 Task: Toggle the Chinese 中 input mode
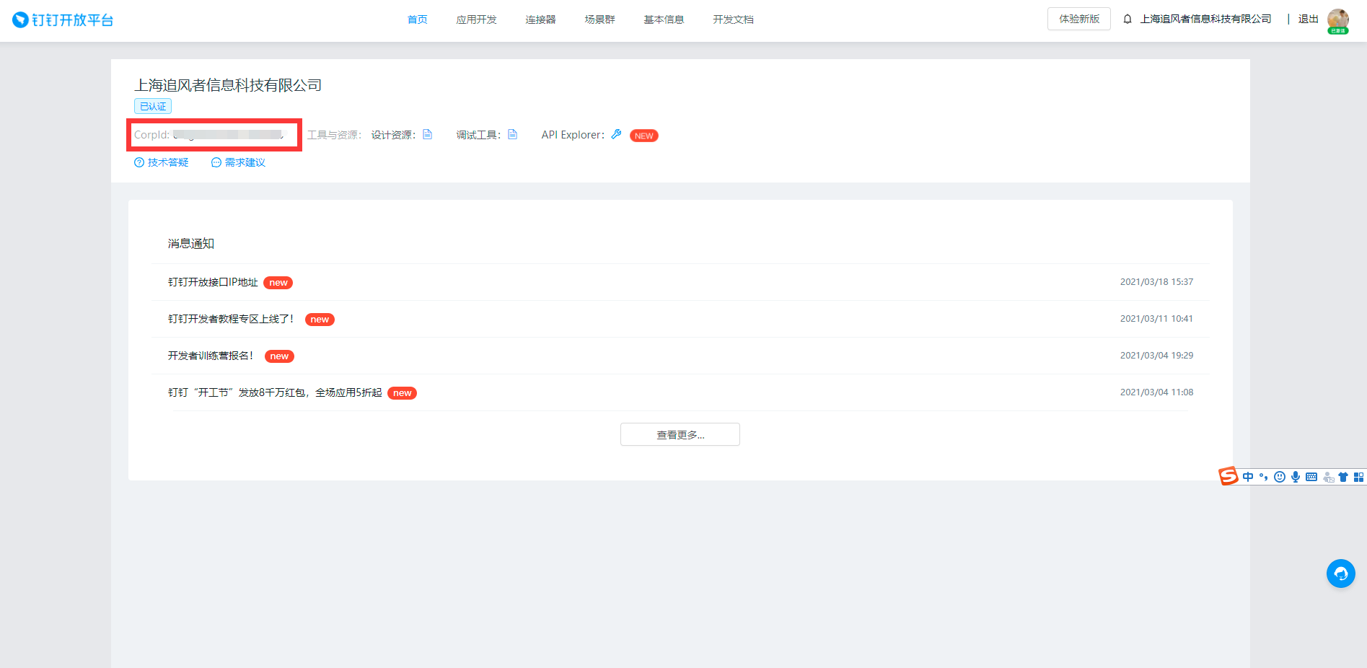pyautogui.click(x=1248, y=477)
